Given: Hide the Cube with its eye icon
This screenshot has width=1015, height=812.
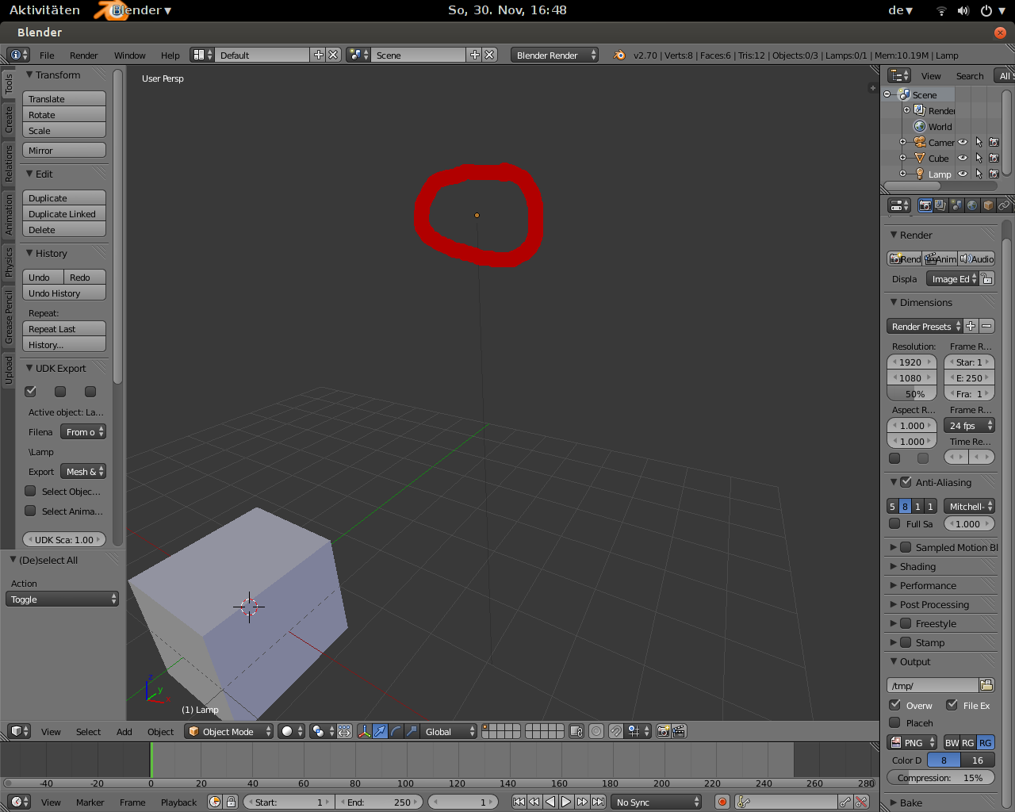Looking at the screenshot, I should coord(963,158).
